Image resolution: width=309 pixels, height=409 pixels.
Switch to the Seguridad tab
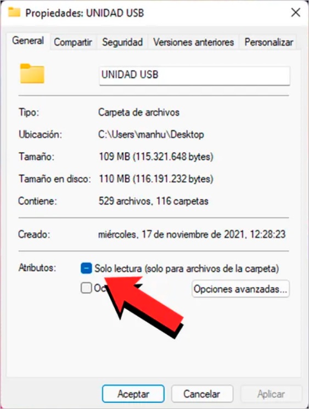122,42
